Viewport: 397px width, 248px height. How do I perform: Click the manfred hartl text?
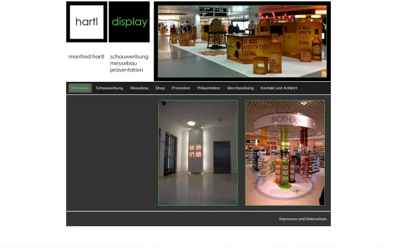86,57
